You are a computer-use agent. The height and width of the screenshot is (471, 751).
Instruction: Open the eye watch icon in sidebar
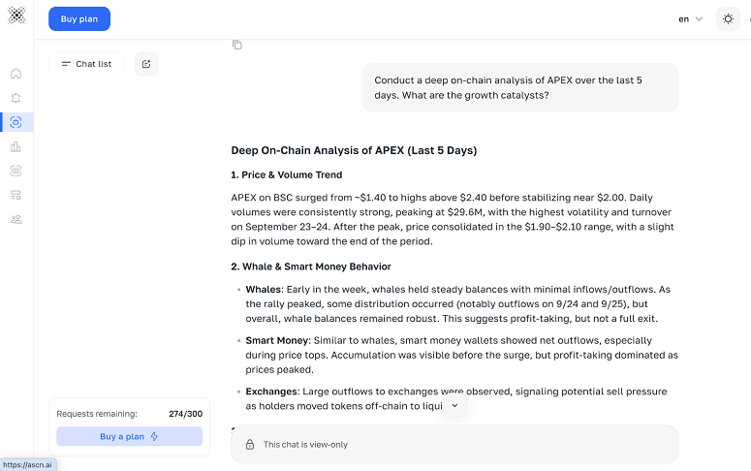tap(16, 171)
